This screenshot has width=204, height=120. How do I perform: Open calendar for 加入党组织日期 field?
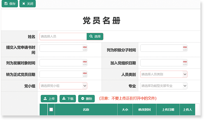[185, 63]
